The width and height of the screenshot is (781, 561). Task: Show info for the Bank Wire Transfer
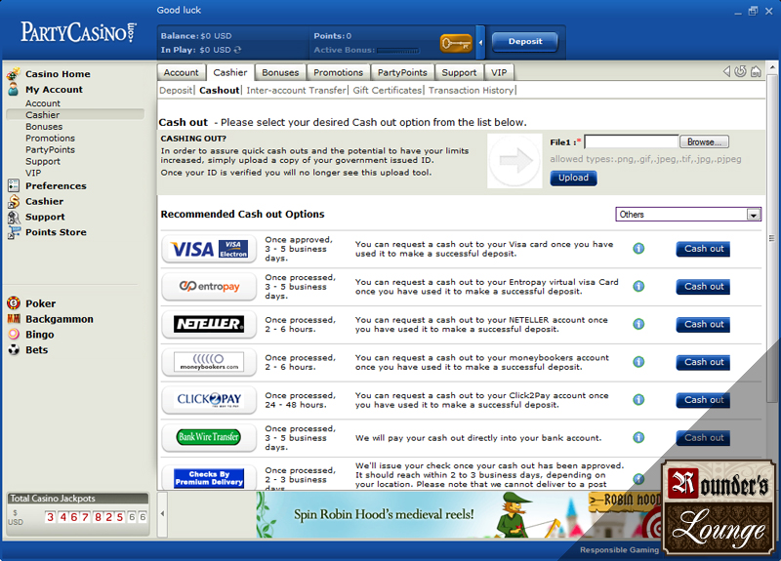[638, 437]
